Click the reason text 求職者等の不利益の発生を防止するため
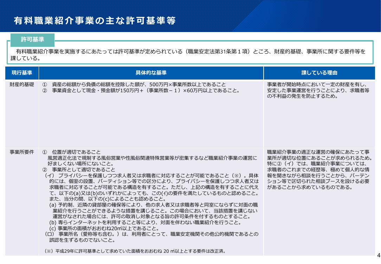381x264 pixels. 318,90
